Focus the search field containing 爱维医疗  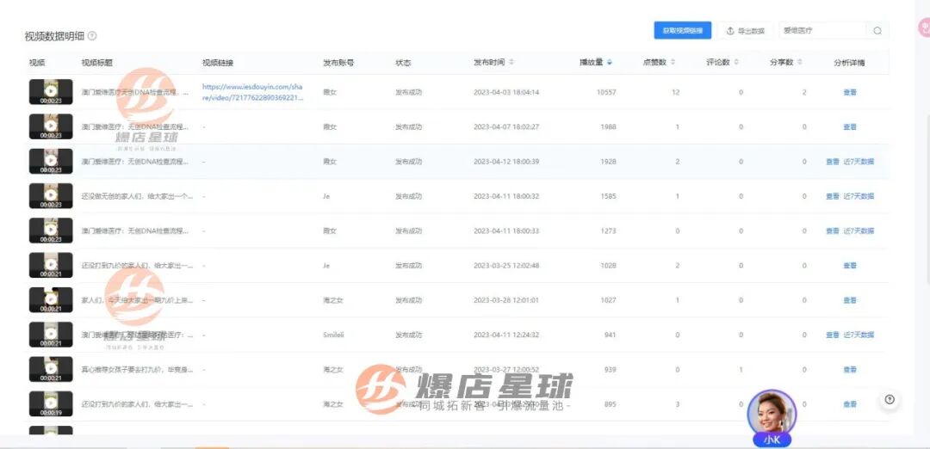(822, 31)
